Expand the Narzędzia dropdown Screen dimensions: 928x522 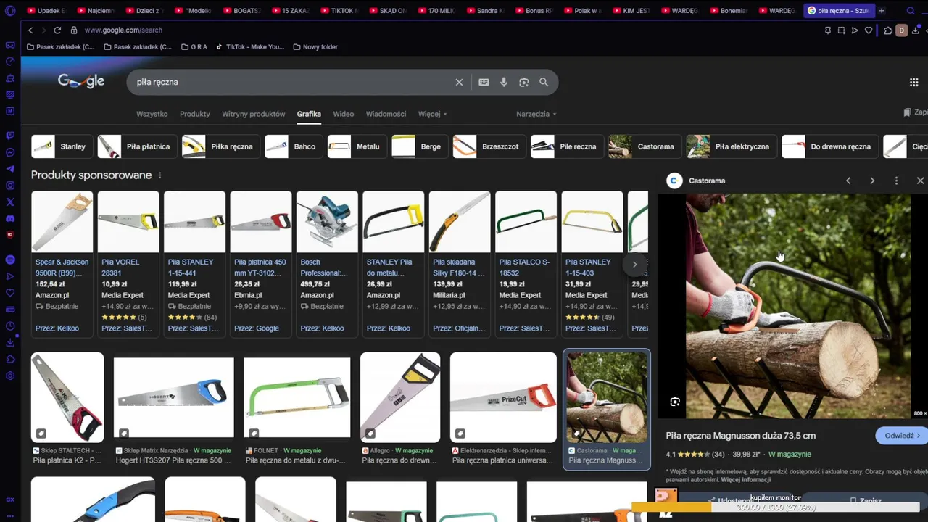(x=536, y=114)
